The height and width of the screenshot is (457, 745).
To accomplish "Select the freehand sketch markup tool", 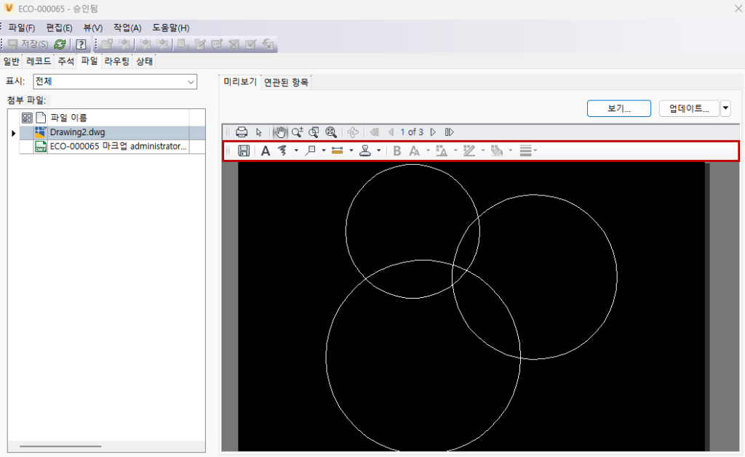I will (x=283, y=151).
